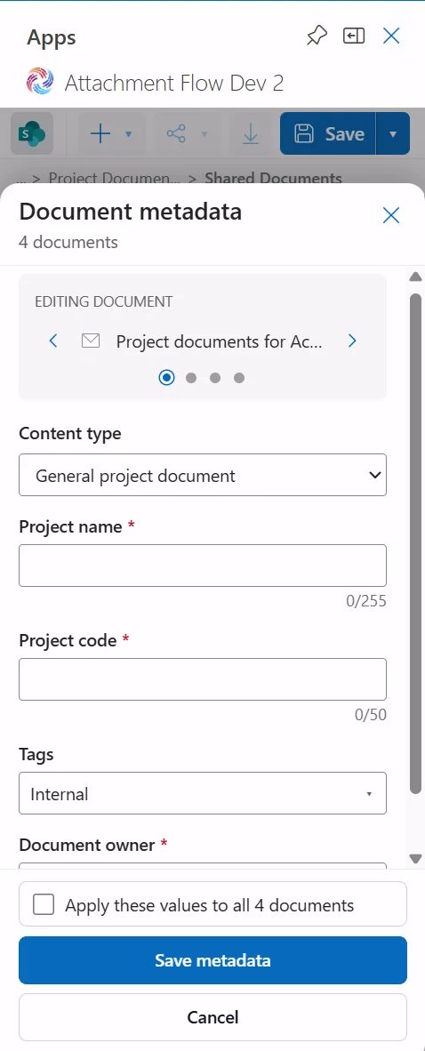Image resolution: width=425 pixels, height=1051 pixels.
Task: Click the Save metadata button
Action: pyautogui.click(x=212, y=960)
